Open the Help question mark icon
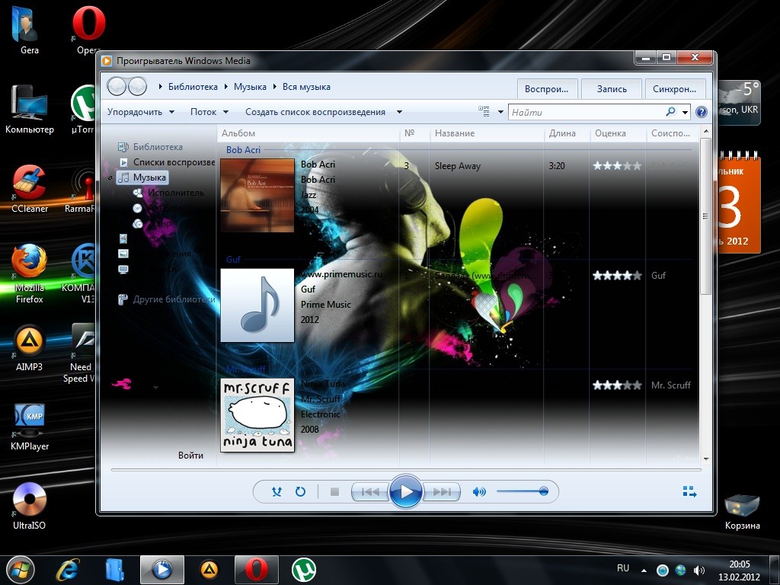 702,112
